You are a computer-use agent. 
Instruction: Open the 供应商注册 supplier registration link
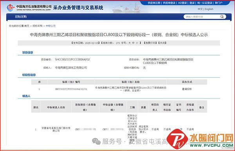154,3
